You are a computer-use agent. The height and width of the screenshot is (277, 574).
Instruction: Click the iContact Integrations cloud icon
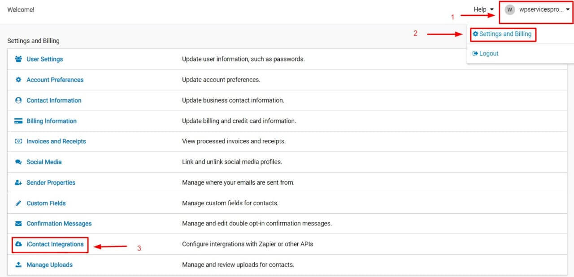(18, 244)
